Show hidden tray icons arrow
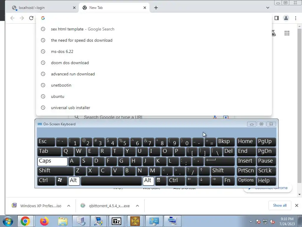 coord(251,221)
